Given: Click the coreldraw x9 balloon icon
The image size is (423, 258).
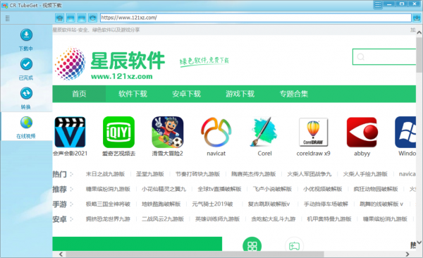Looking at the screenshot, I should click(x=313, y=132).
